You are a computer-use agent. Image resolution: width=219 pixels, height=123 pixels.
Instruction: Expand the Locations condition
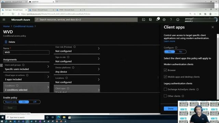77,80
